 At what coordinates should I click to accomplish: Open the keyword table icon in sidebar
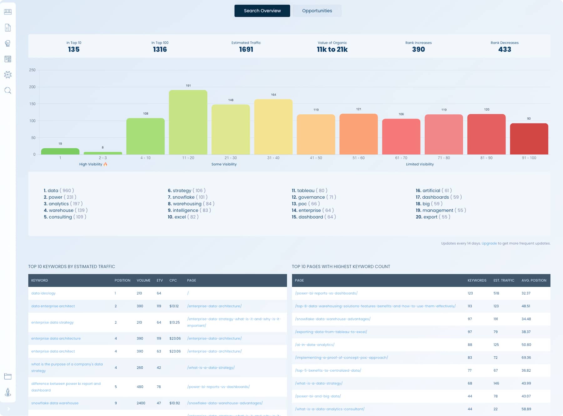pyautogui.click(x=8, y=12)
